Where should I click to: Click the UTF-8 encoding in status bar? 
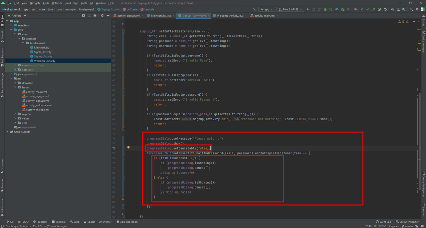[x=383, y=226]
